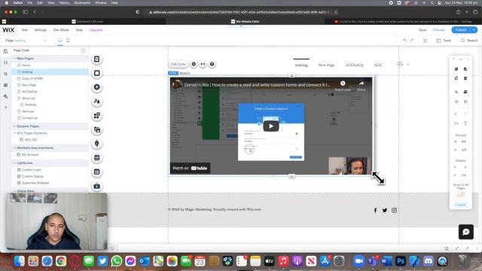
Task: Click the Twitter icon in the footer
Action: pos(385,210)
